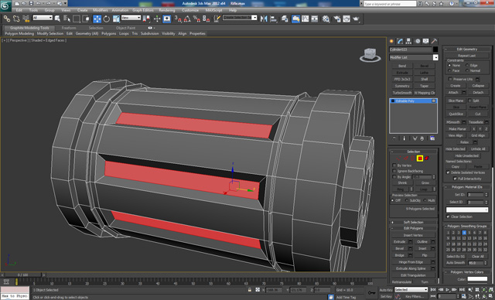This screenshot has height=300, width=495.
Task: Open the MAXScript menu
Action: coord(213,10)
